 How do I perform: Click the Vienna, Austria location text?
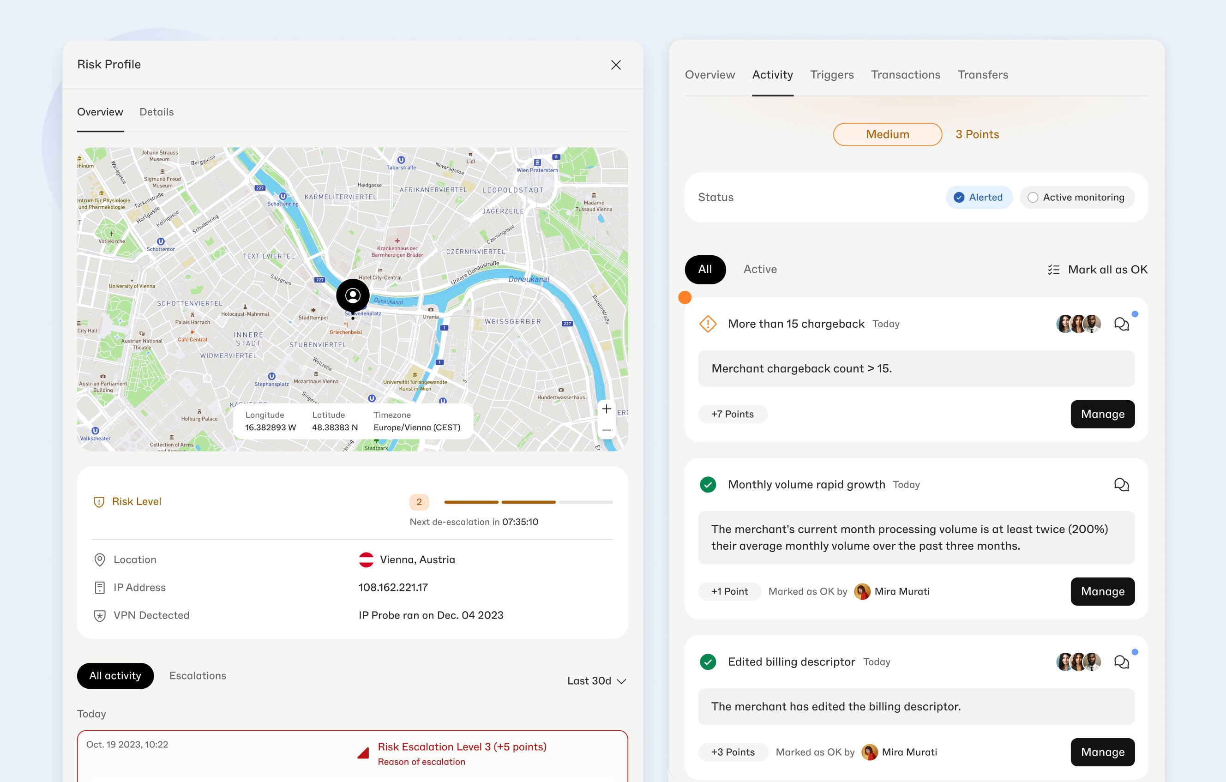pyautogui.click(x=417, y=559)
